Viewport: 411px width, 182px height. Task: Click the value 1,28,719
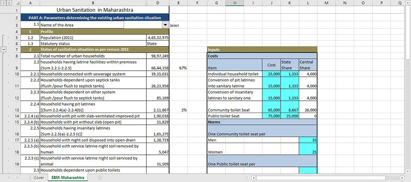[158, 141]
